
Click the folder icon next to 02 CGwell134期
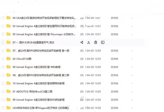click(8, 59)
